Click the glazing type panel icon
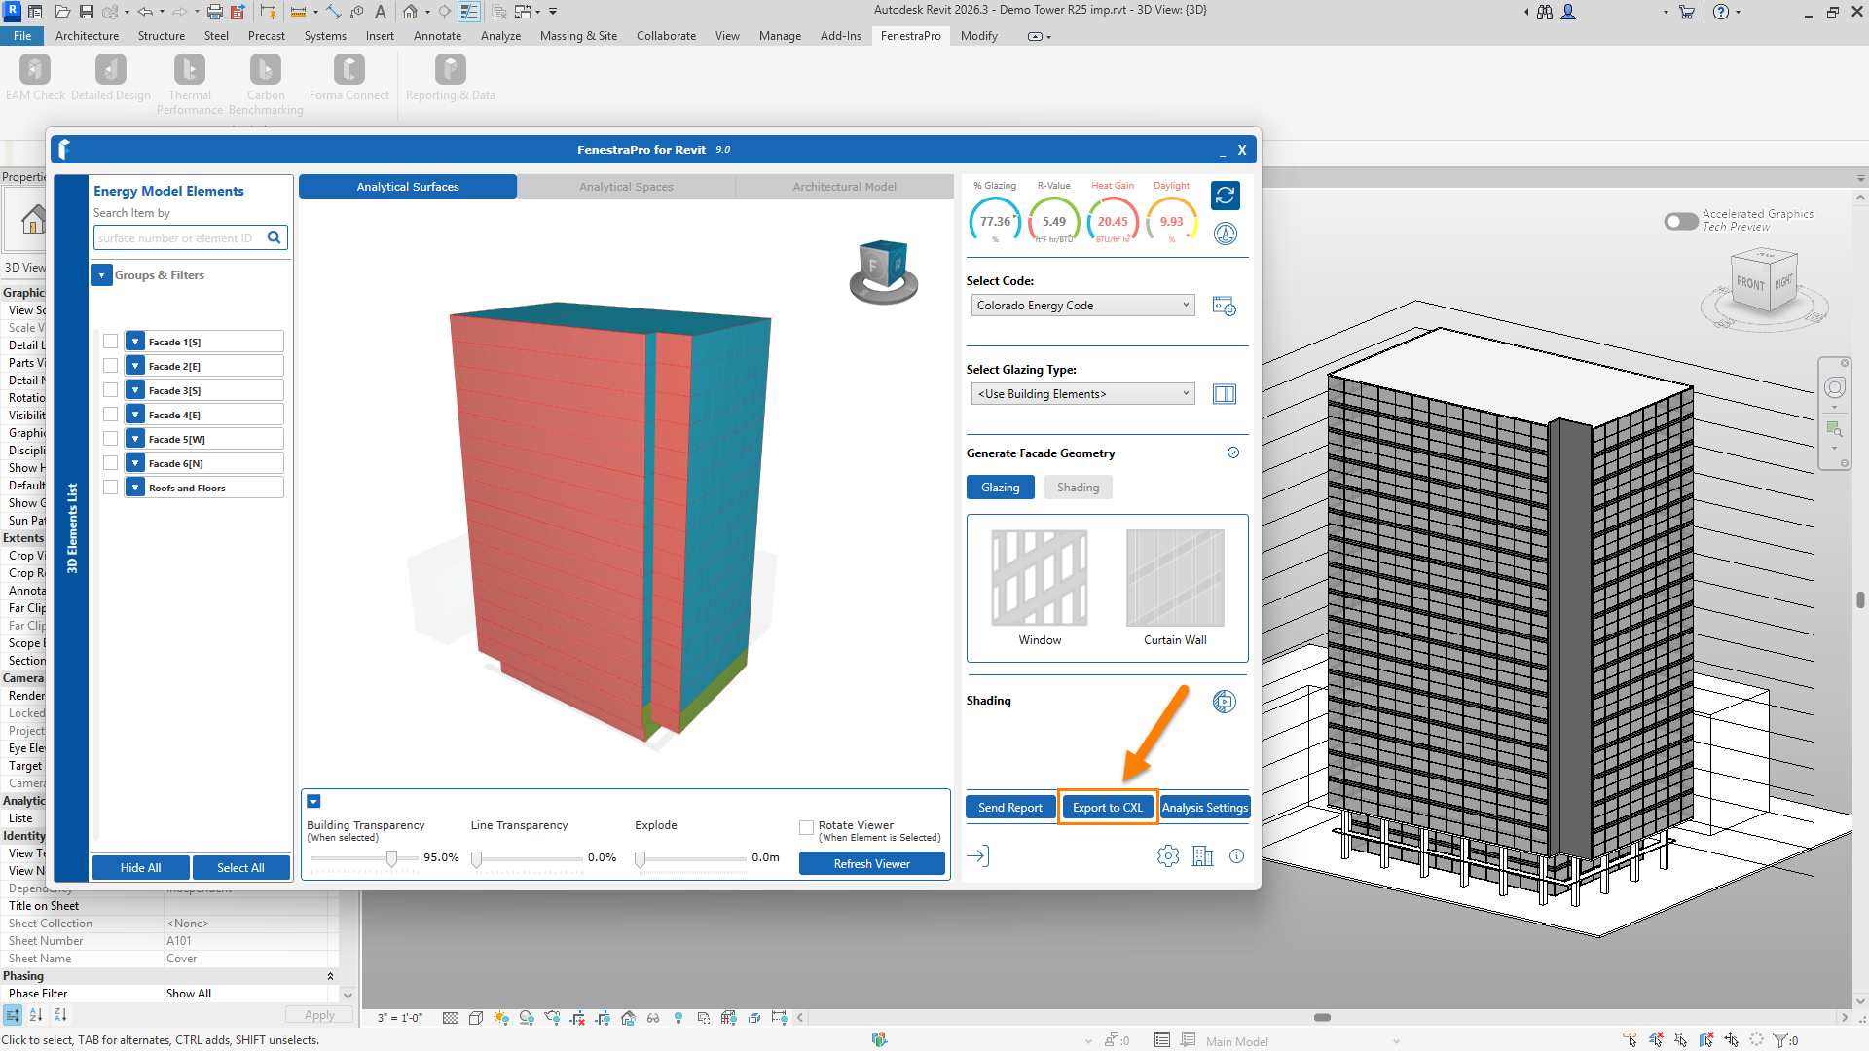1869x1051 pixels. (1225, 394)
